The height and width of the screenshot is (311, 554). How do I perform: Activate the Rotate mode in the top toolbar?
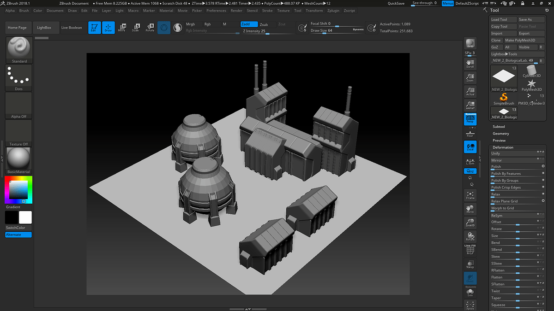point(150,27)
